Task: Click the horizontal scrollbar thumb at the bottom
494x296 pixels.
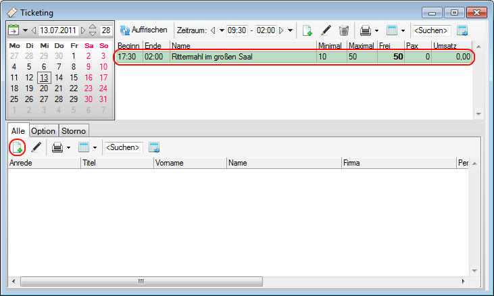Action: click(x=141, y=280)
